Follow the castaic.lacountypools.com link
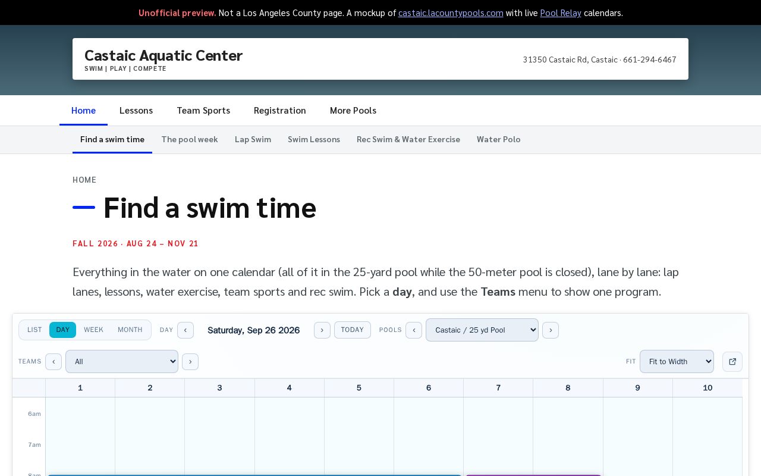761x476 pixels. (451, 12)
